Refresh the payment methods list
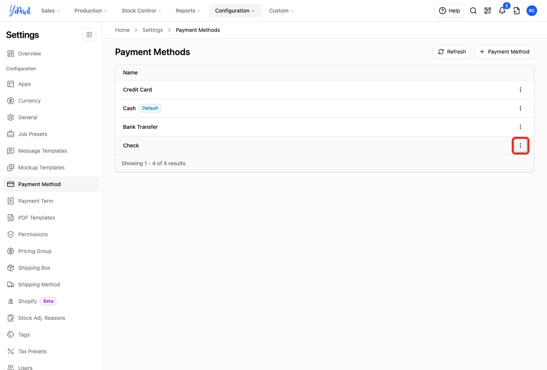The height and width of the screenshot is (370, 547). [x=452, y=52]
